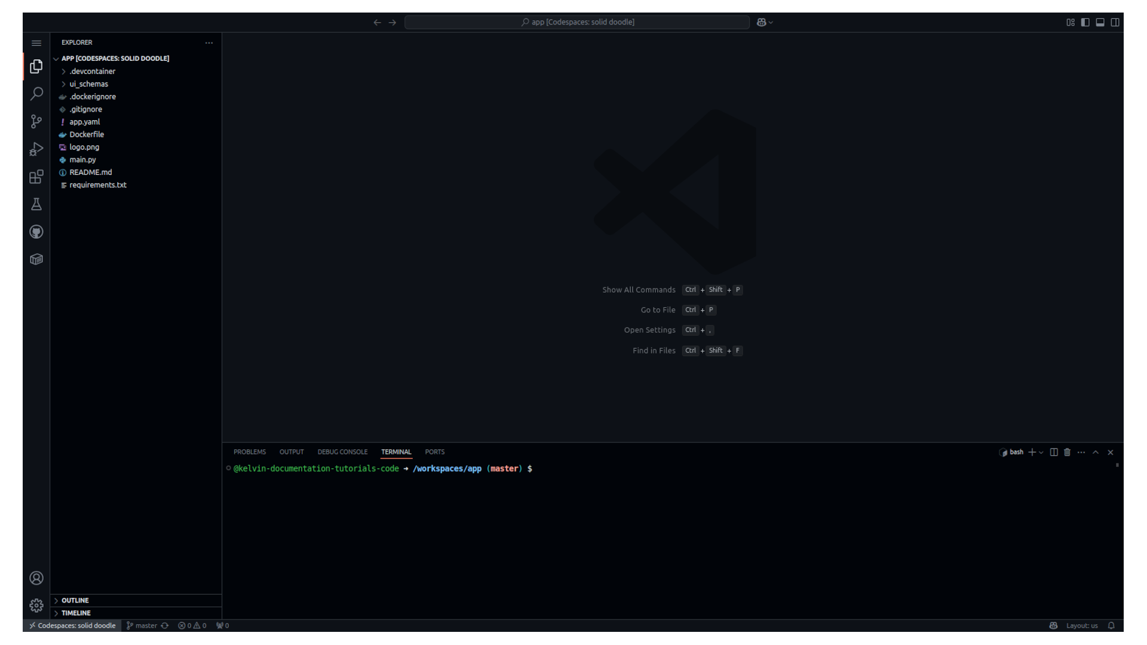This screenshot has height=645, width=1147.
Task: Open the Extensions view
Action: pos(36,177)
